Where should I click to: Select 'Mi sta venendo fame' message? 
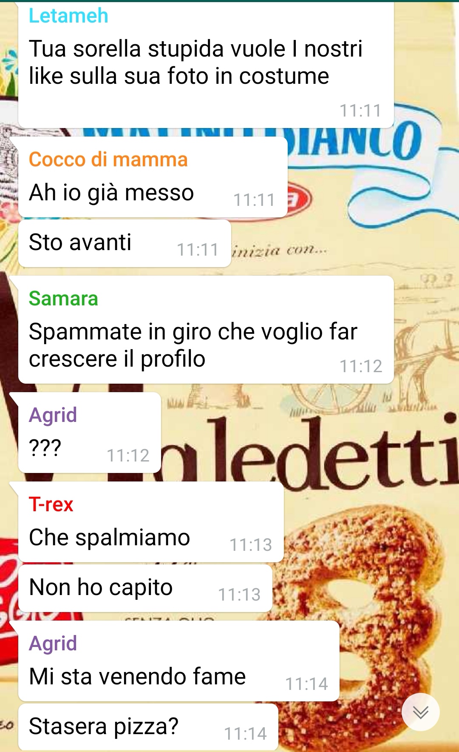pyautogui.click(x=178, y=661)
